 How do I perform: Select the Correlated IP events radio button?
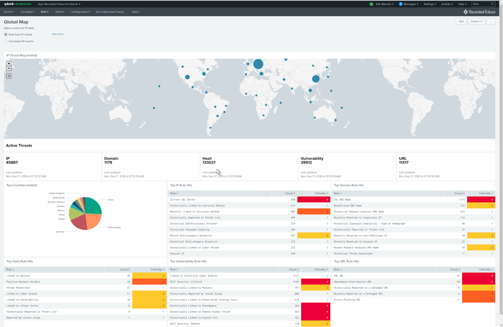coord(6,41)
